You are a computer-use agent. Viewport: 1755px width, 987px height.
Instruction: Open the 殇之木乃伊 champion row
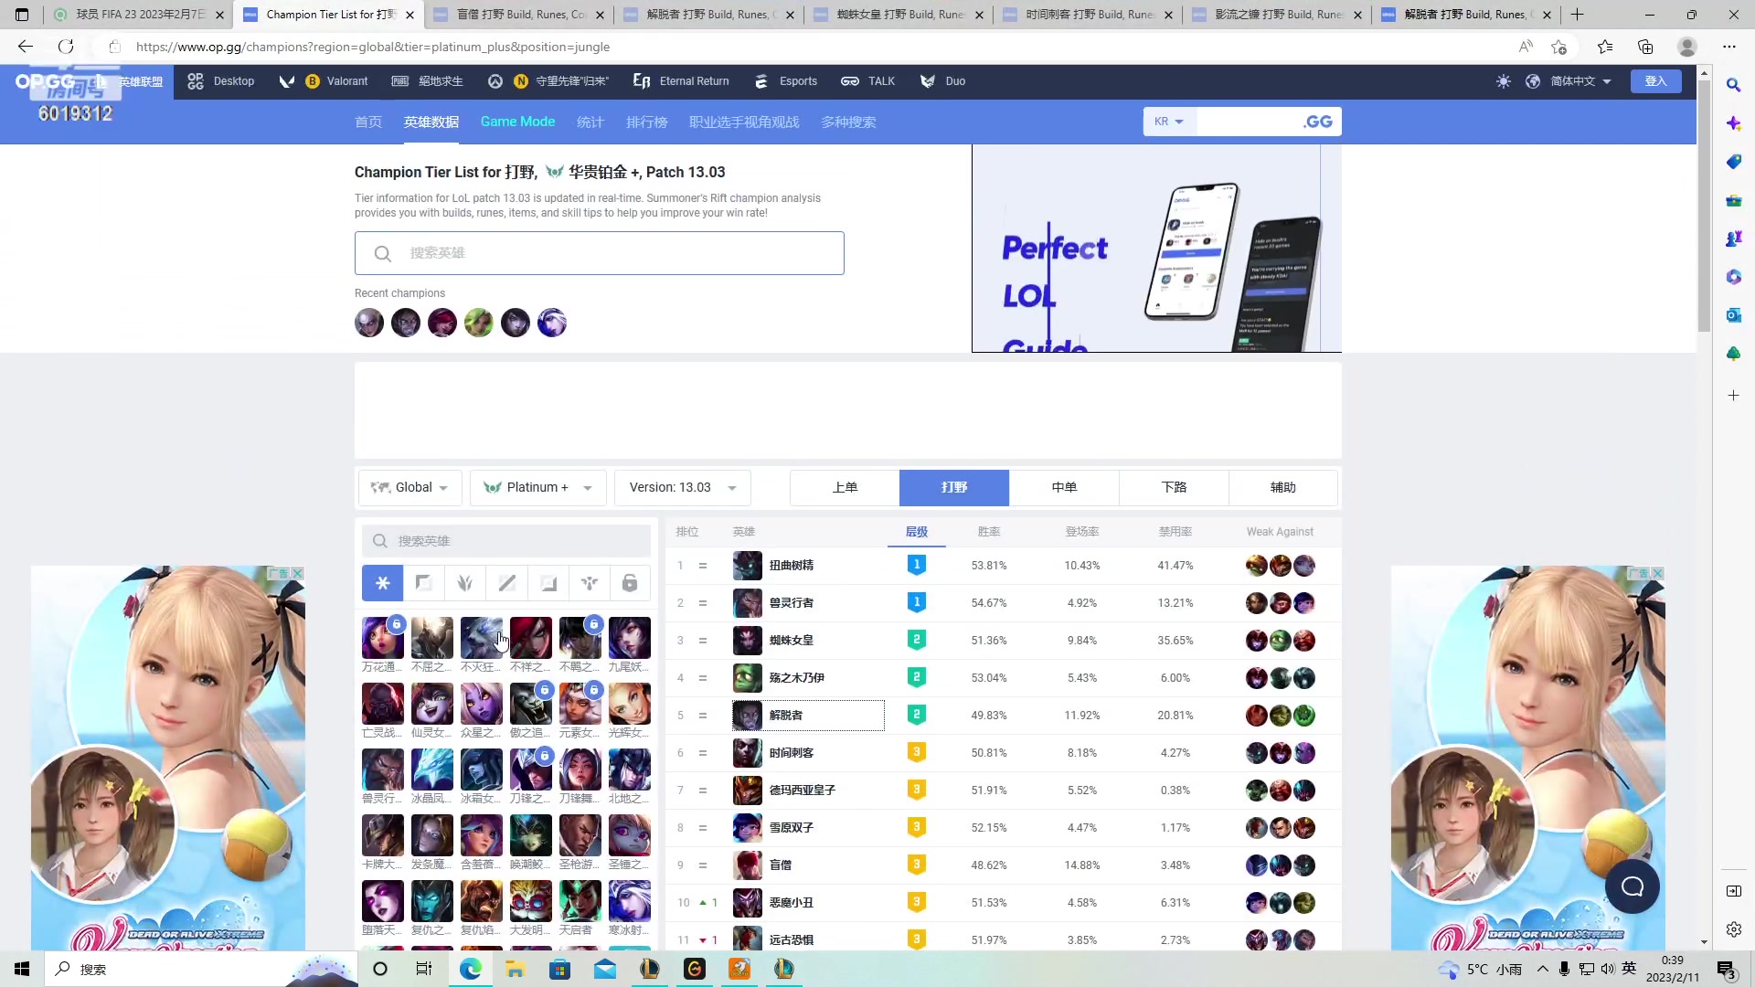pyautogui.click(x=1004, y=678)
